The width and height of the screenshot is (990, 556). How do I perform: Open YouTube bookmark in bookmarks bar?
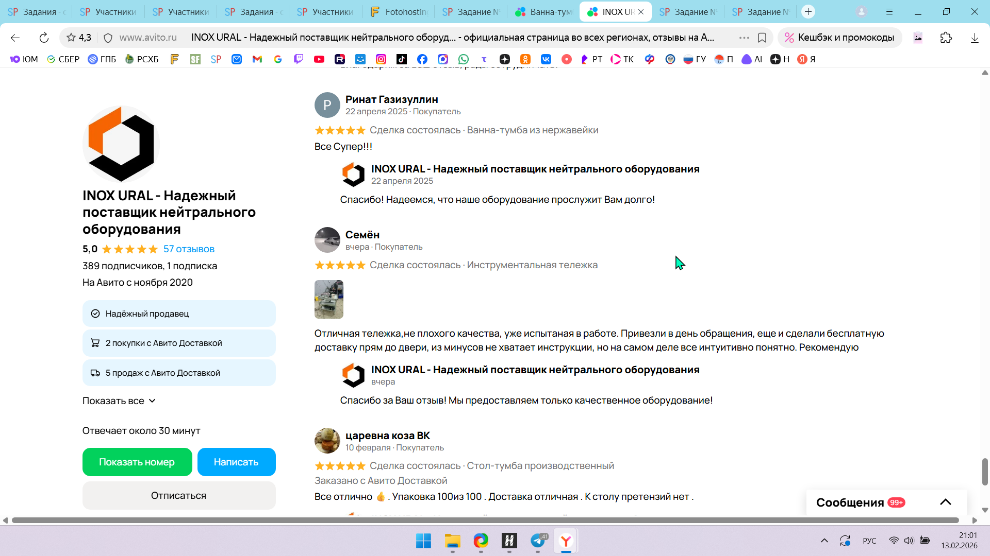[x=319, y=59]
